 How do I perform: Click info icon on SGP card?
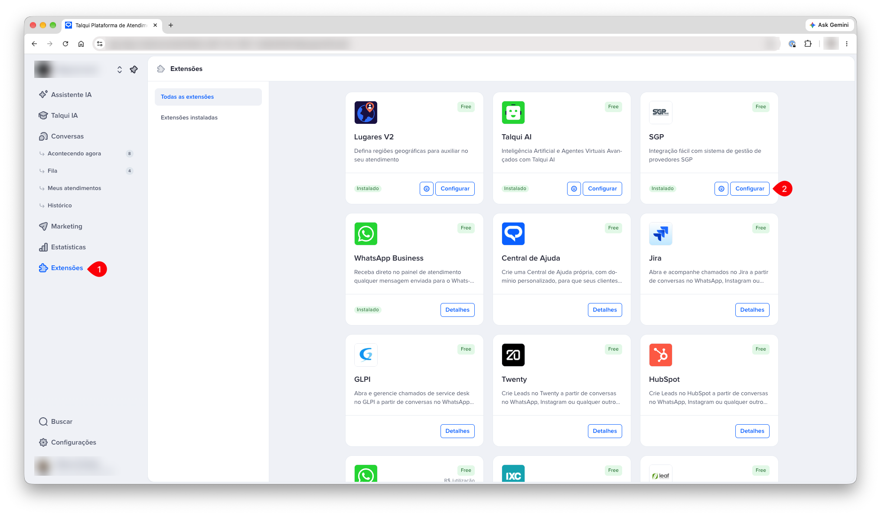(721, 189)
